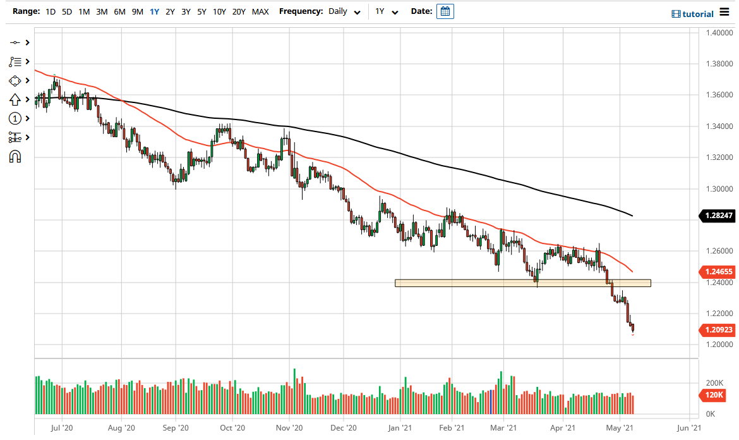
Task: Click the 1.20923 price label
Action: 718,330
